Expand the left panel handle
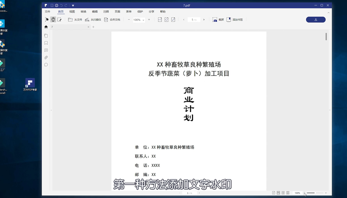 click(x=51, y=110)
